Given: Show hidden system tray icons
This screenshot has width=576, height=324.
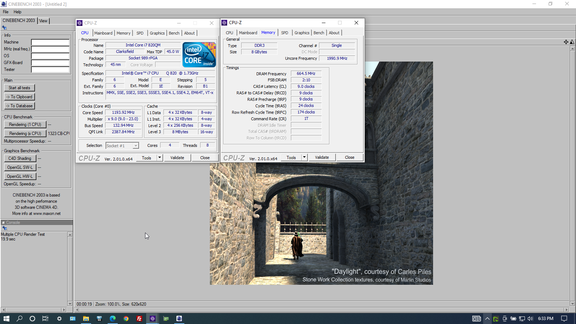Looking at the screenshot, I should [487, 319].
